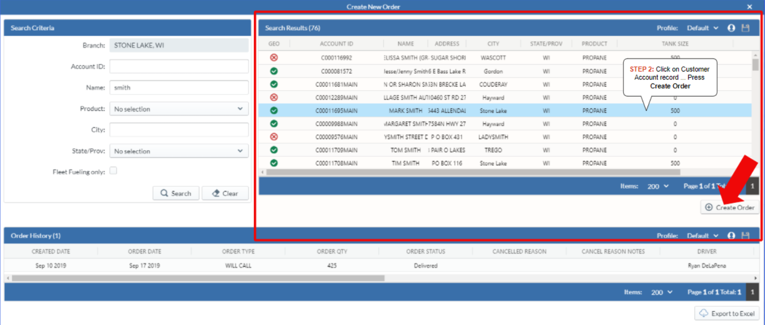Sort Order History by CREATED DATE header

[x=51, y=251]
